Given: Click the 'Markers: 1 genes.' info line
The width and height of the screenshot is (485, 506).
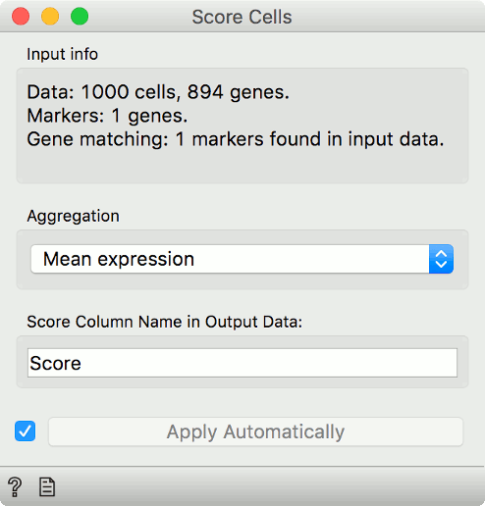Looking at the screenshot, I should (107, 116).
